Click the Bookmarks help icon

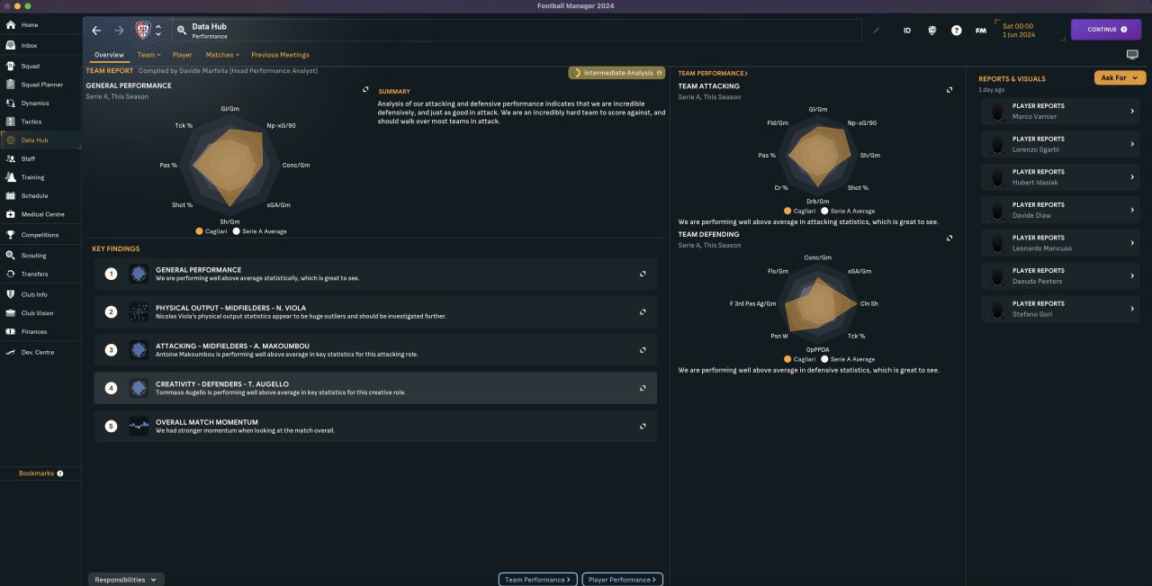[x=60, y=473]
